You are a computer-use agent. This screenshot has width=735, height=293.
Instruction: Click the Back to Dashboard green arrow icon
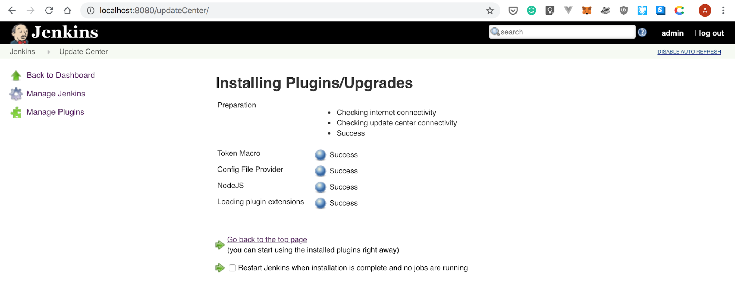(x=16, y=76)
